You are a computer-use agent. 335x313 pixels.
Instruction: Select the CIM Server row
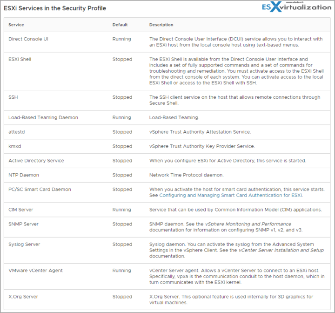coord(167,210)
